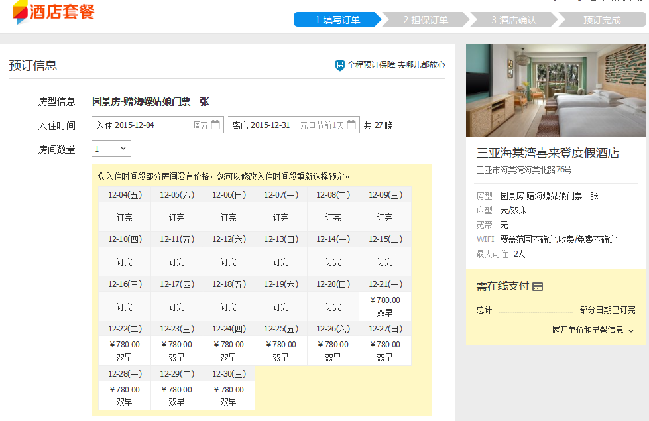Click the hotel room photo thumbnail

[556, 90]
